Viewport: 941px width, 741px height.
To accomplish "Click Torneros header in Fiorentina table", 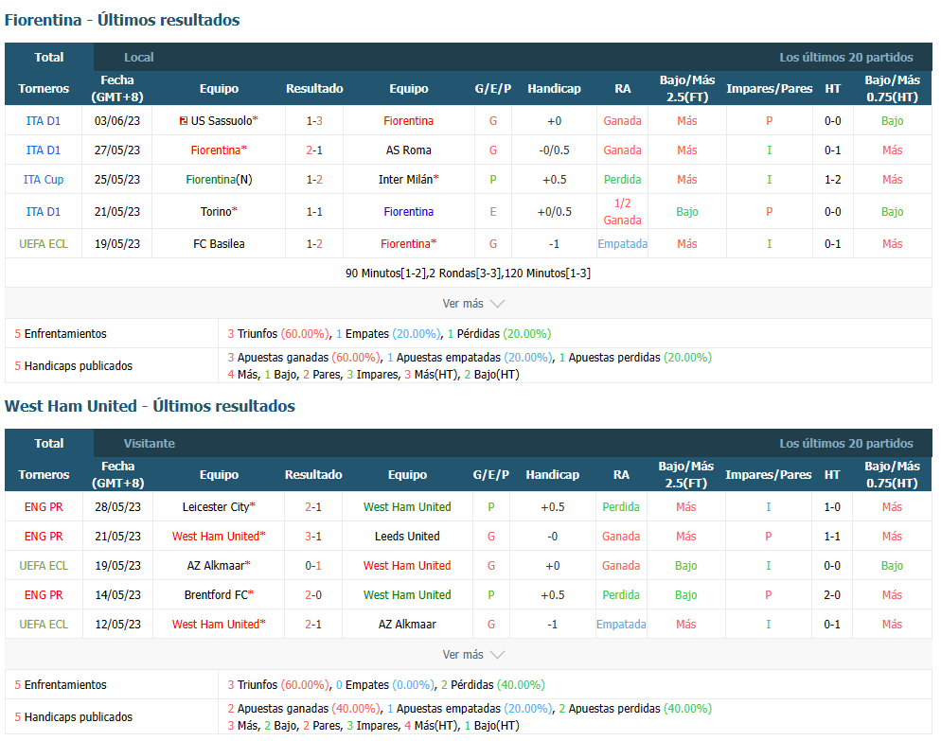I will pos(44,89).
